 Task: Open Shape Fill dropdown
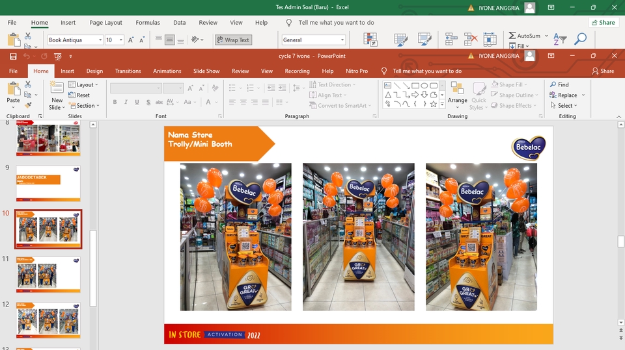click(509, 84)
